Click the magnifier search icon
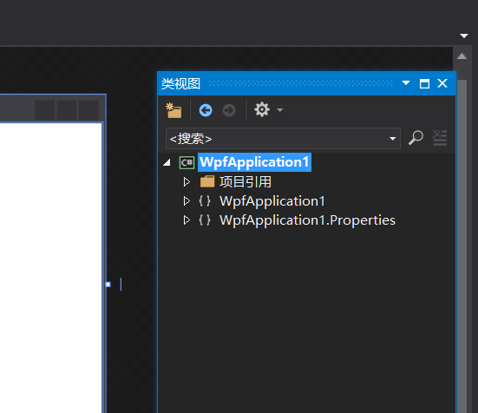The image size is (478, 413). pyautogui.click(x=416, y=138)
